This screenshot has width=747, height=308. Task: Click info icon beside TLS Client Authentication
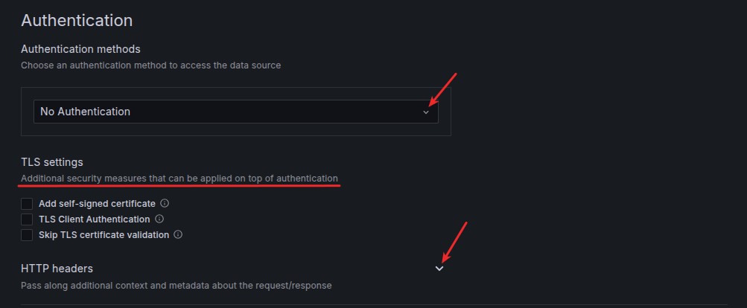pos(159,219)
